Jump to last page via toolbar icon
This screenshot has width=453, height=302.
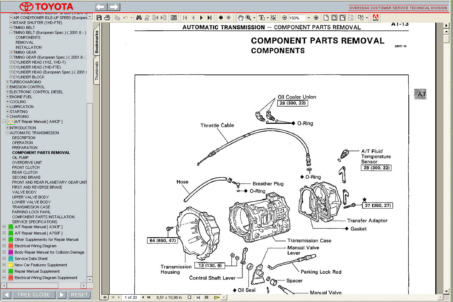pyautogui.click(x=210, y=18)
